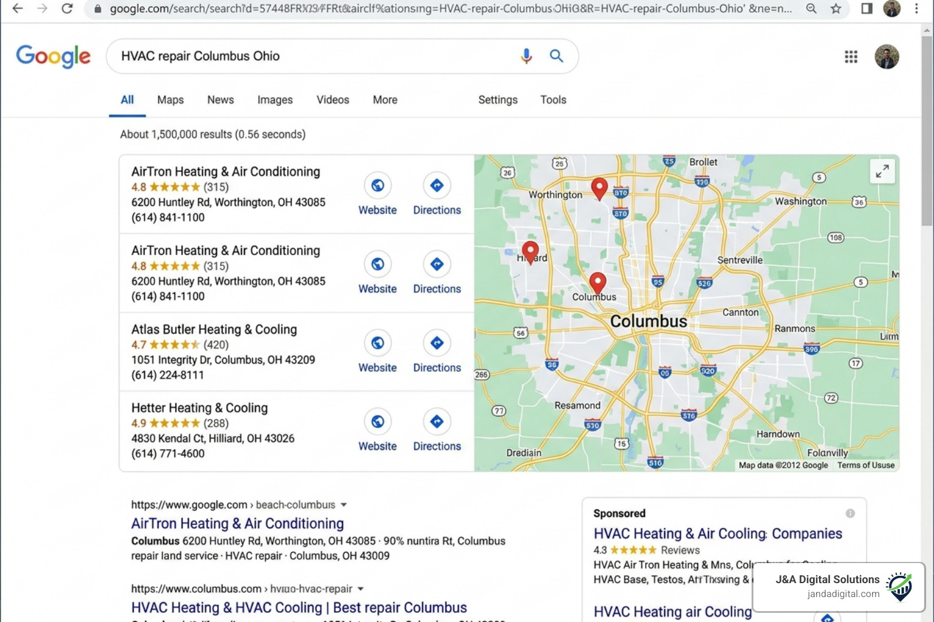Bookmark this page with the star icon

click(836, 9)
